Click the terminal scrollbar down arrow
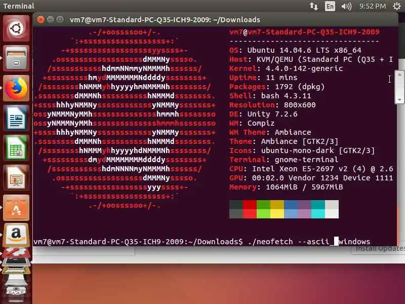Image resolution: width=405 pixels, height=304 pixels. click(x=399, y=99)
